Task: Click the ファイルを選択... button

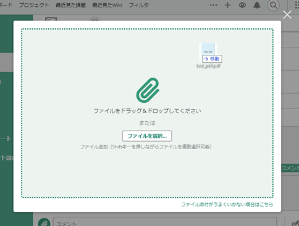Action: (147, 136)
